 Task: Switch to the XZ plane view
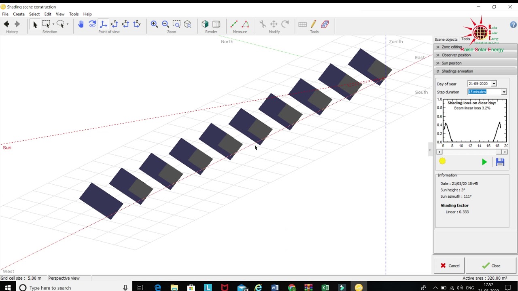point(125,24)
